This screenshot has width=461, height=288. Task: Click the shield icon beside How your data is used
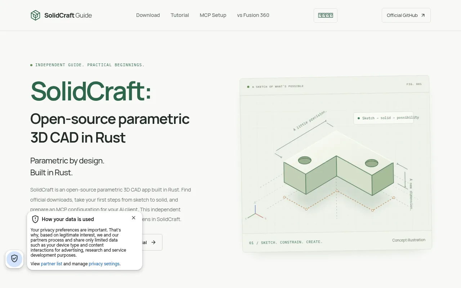click(35, 219)
